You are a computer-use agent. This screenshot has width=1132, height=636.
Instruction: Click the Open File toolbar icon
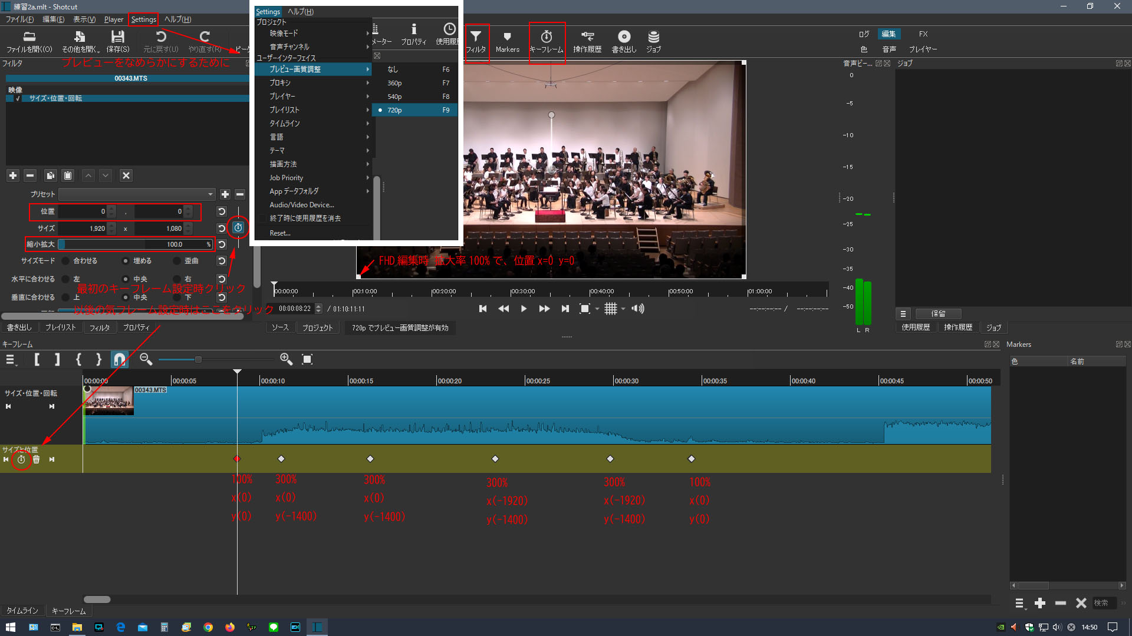point(29,42)
